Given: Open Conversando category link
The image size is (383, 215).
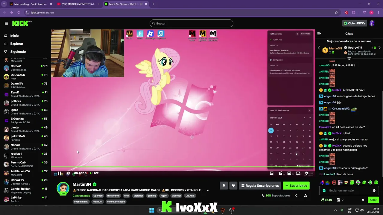Looking at the screenshot, I should tap(81, 196).
